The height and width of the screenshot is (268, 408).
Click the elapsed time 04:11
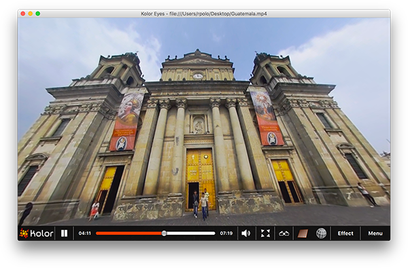tap(84, 233)
